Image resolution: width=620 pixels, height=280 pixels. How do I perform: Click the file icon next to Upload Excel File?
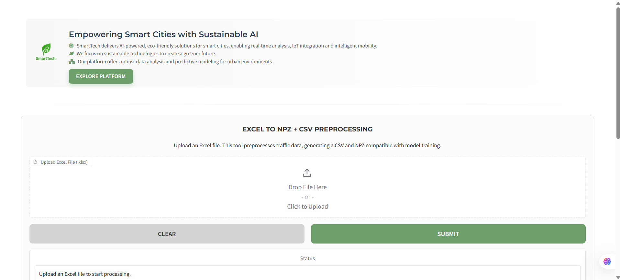tap(35, 162)
